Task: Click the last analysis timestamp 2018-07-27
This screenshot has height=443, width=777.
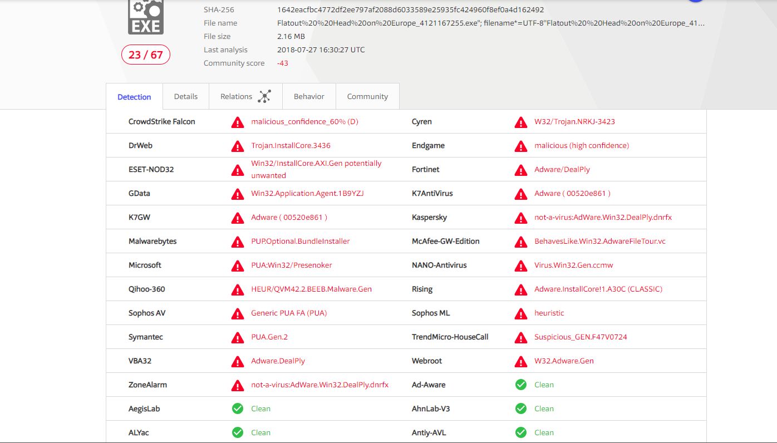Action: click(321, 50)
